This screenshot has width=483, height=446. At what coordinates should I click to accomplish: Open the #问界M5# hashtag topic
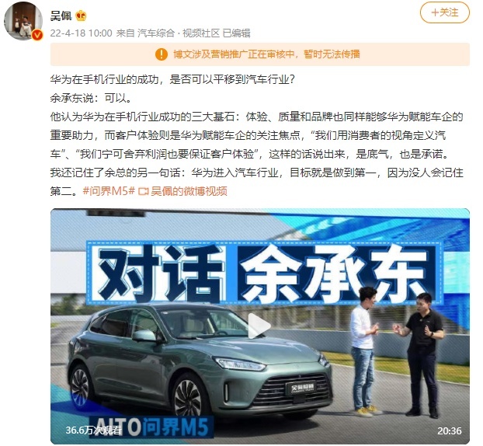point(109,191)
